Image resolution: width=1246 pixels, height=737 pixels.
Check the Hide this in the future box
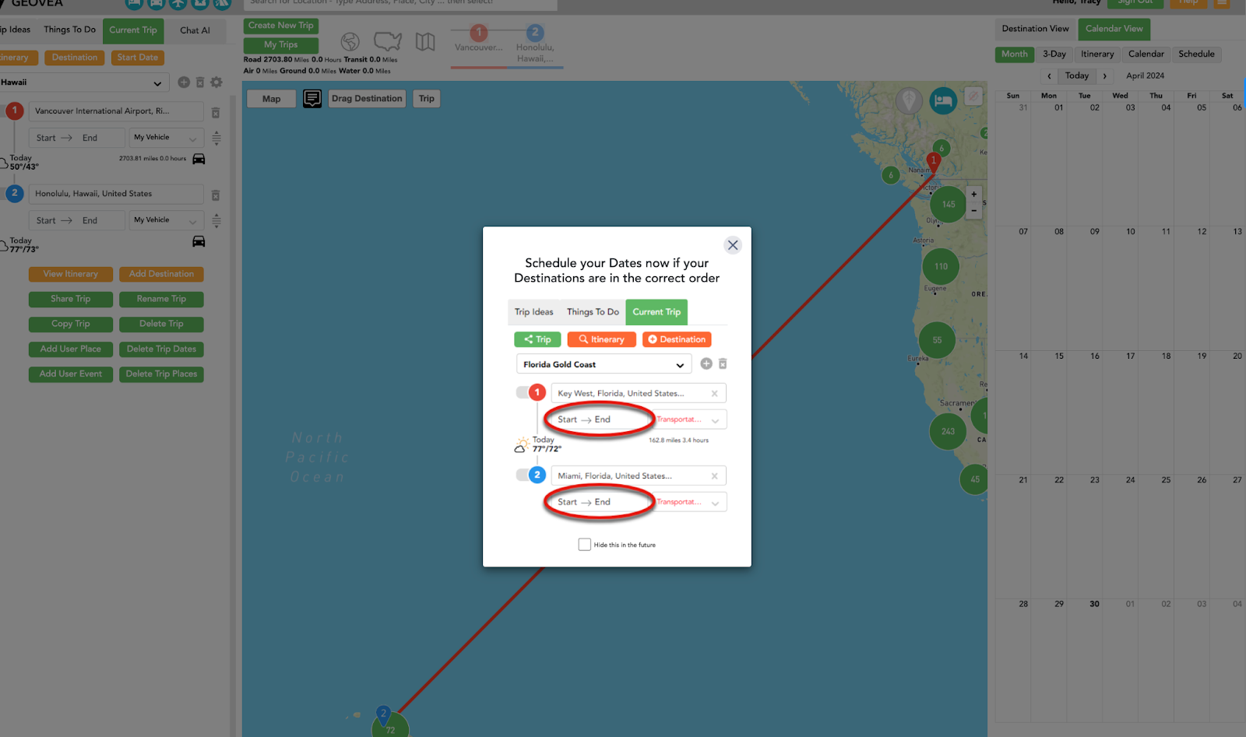(584, 544)
